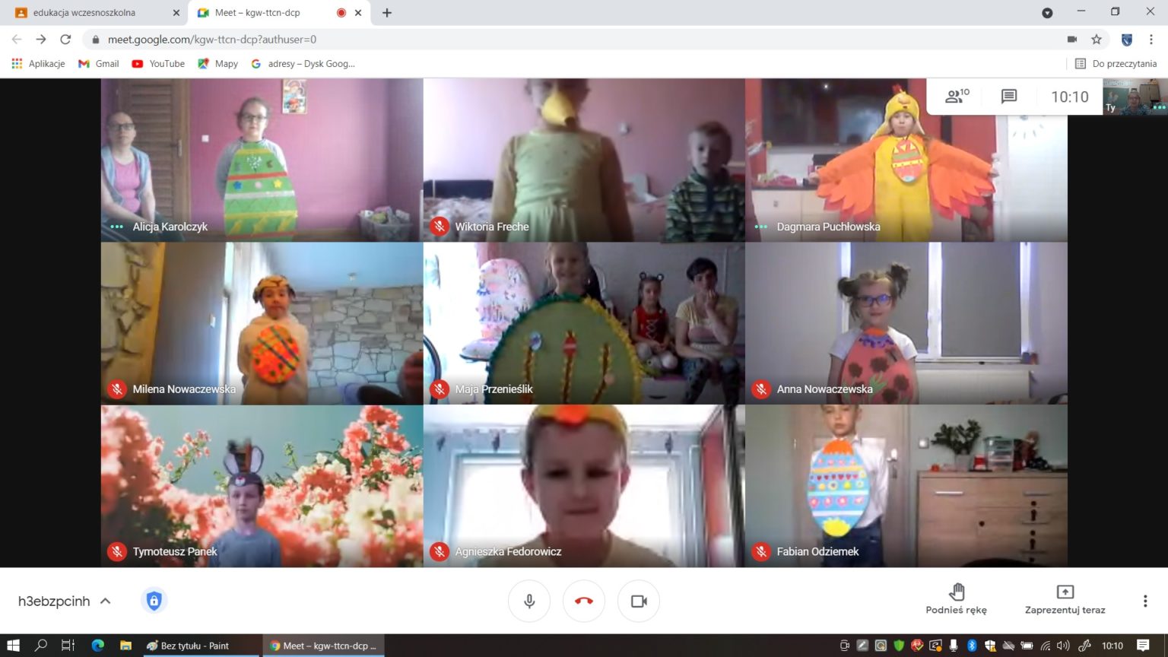
Task: Hang up the call with the red phone button
Action: point(584,601)
